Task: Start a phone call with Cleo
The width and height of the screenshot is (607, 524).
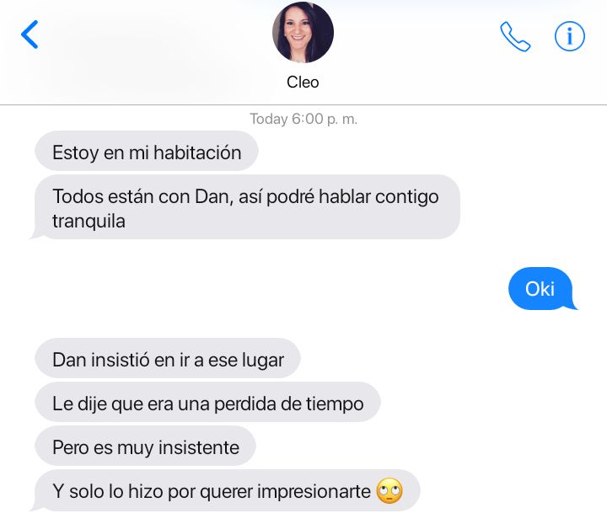Action: click(x=515, y=36)
